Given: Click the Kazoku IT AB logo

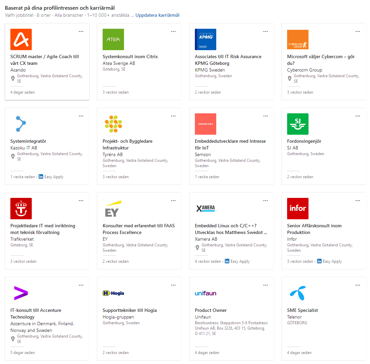Looking at the screenshot, I should point(21,124).
